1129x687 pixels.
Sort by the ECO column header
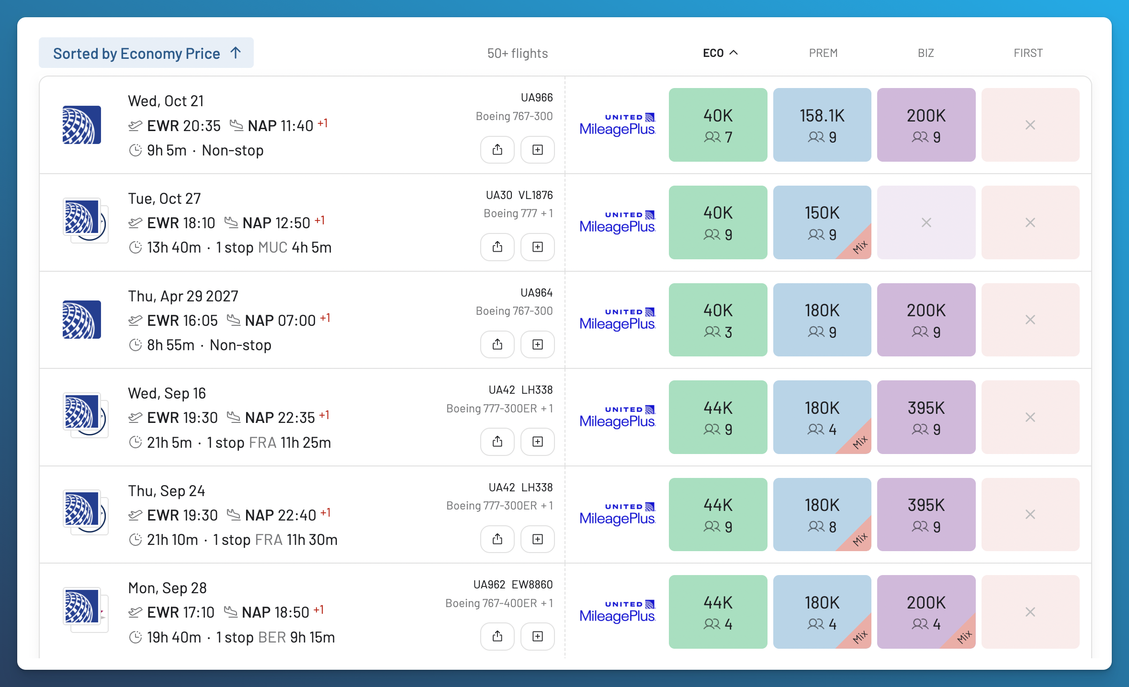[720, 53]
